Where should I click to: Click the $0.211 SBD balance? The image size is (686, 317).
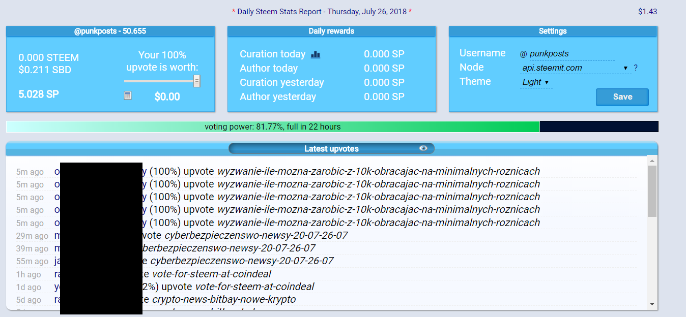click(45, 70)
